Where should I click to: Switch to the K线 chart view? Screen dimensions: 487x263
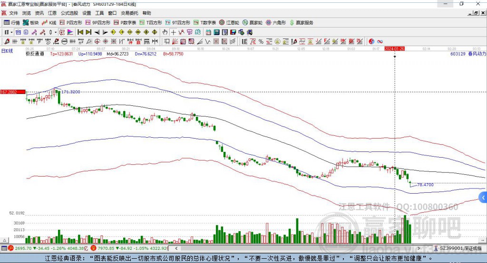(x=49, y=23)
